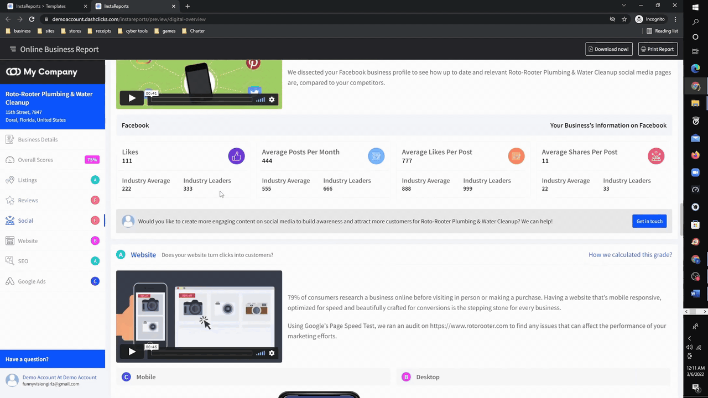Open Demo Account At Demo Account link
The width and height of the screenshot is (708, 398).
59,378
